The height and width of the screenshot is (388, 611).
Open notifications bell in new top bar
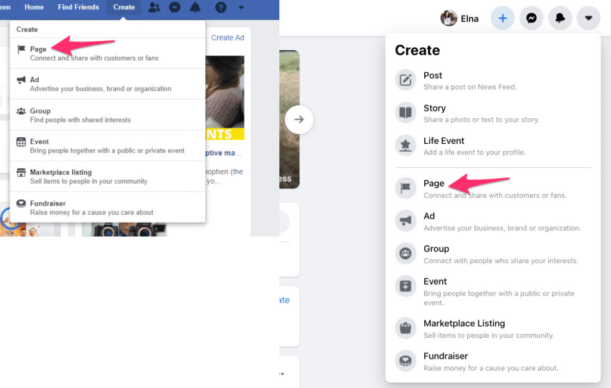point(560,18)
